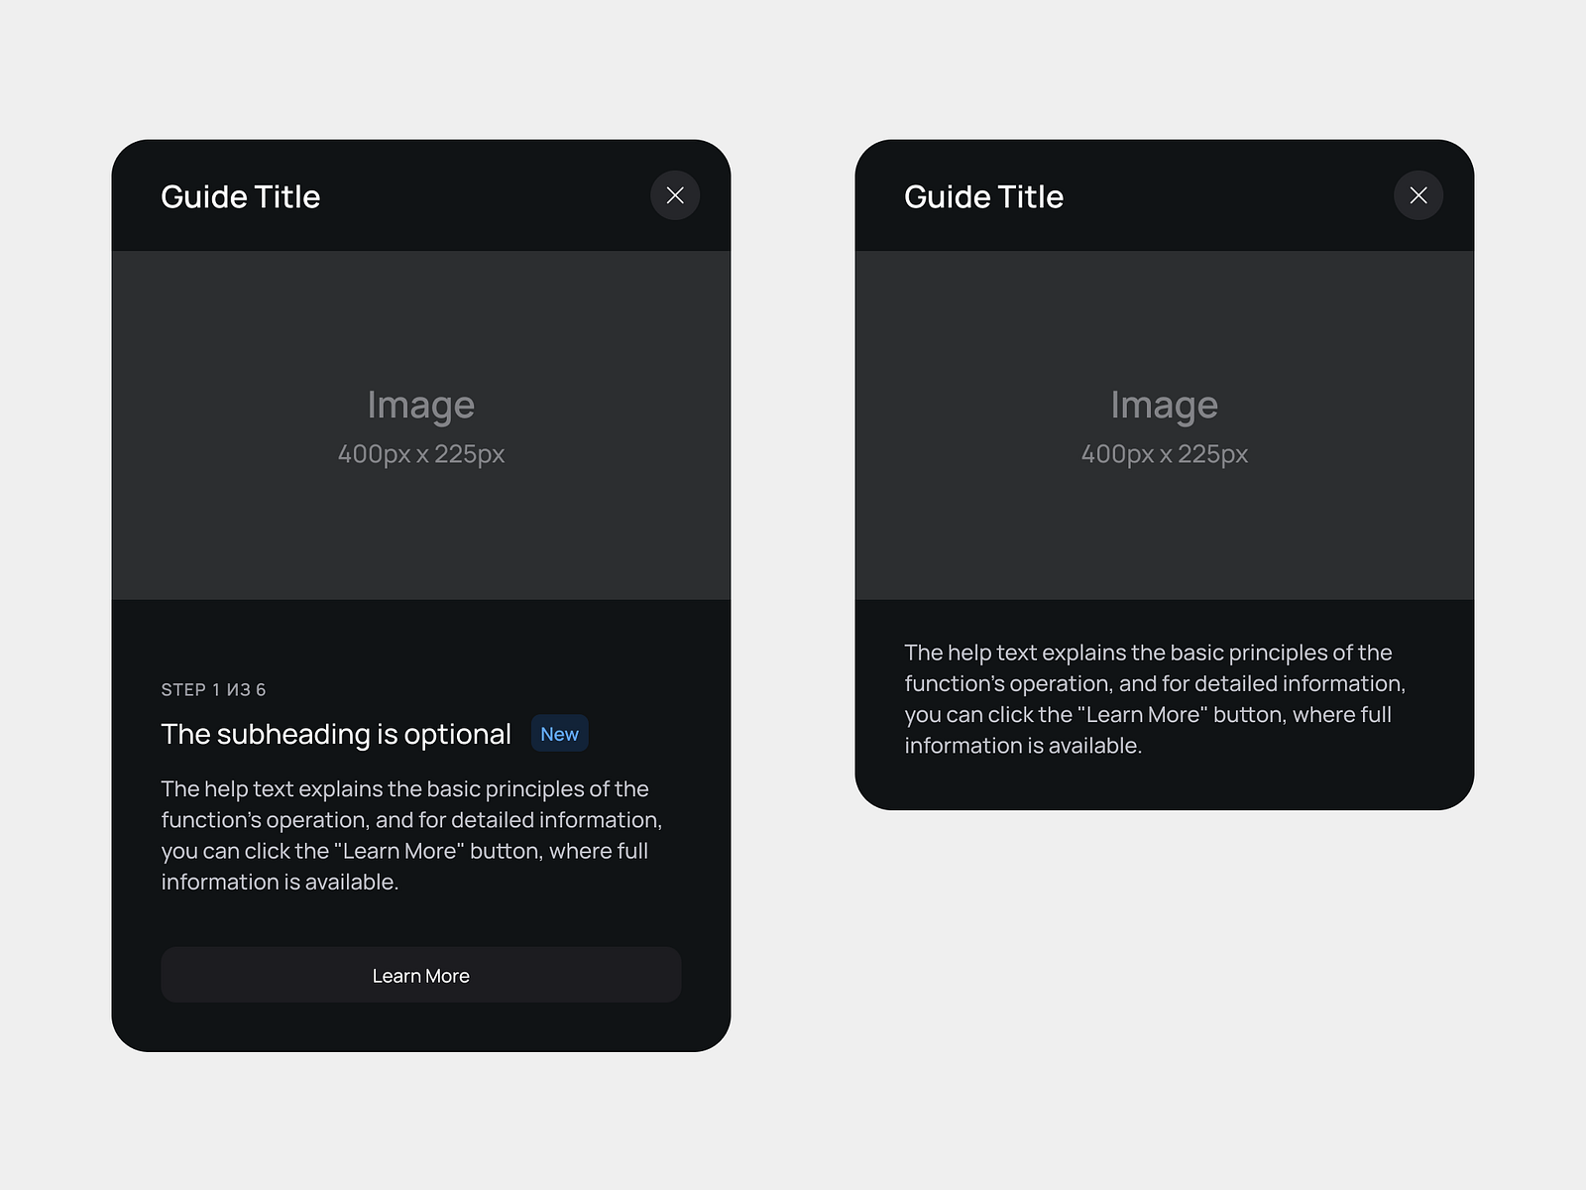Click the Guide Title heading in right card
The image size is (1586, 1190).
[984, 196]
